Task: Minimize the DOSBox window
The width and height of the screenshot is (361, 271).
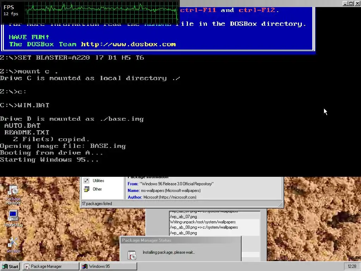Action: tap(345, 3)
